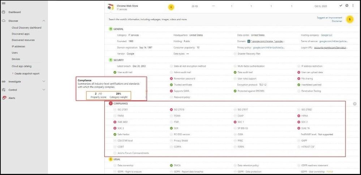Click the yellow score 6 badge in app row
The height and width of the screenshot is (175, 361).
[x=171, y=7]
